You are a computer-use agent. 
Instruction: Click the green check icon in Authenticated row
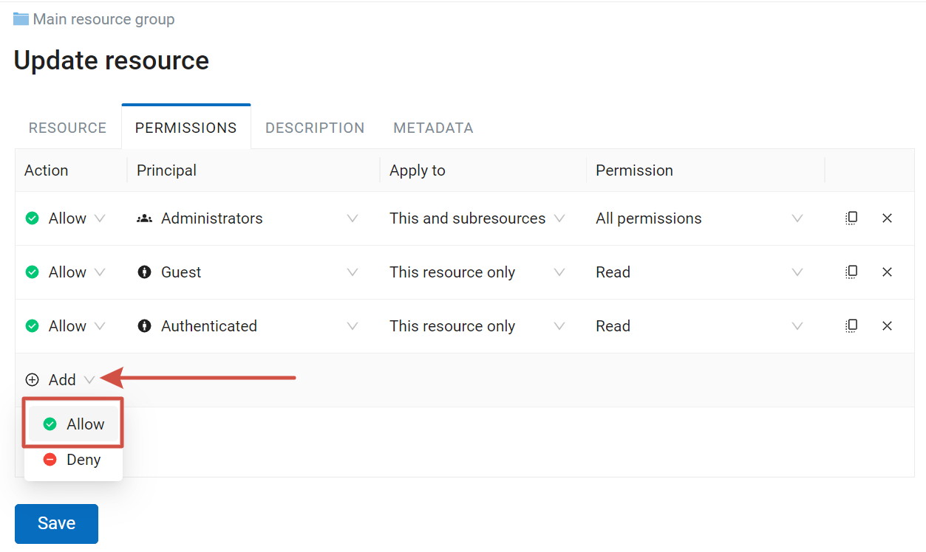click(33, 326)
